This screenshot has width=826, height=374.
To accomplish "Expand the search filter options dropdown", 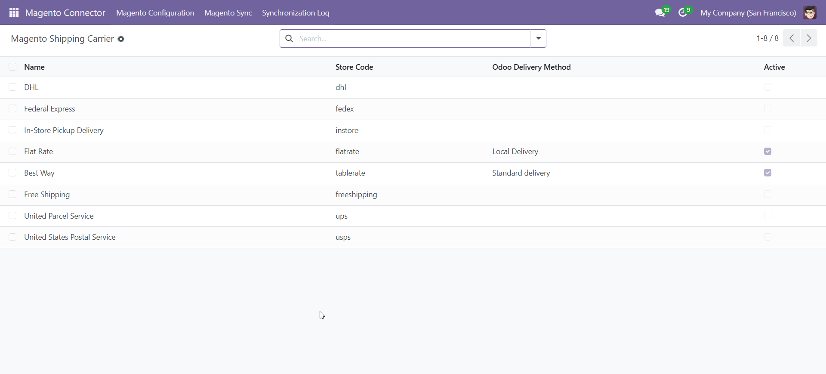I will [538, 39].
